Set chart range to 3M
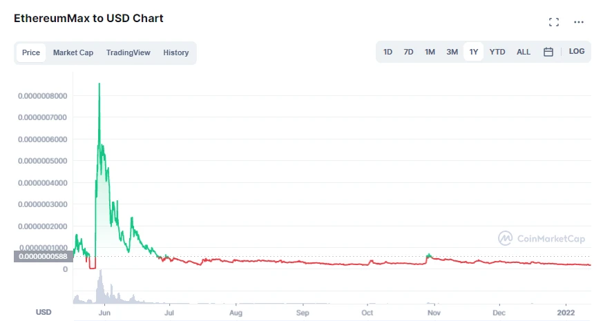Screen dimensions: 603x321 pos(452,52)
